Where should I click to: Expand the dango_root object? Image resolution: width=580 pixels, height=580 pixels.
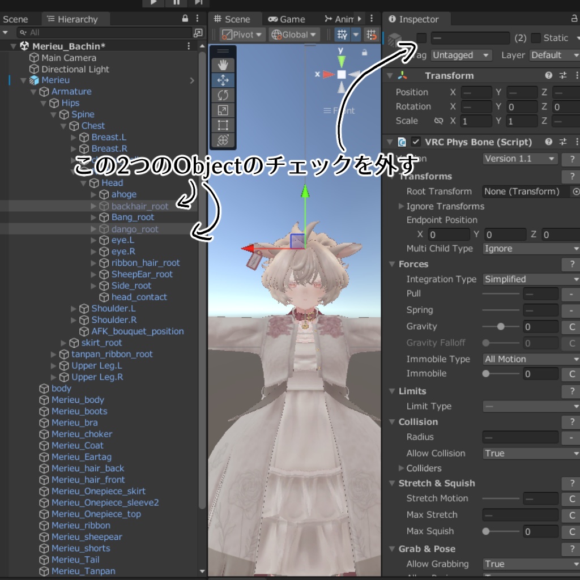click(93, 229)
